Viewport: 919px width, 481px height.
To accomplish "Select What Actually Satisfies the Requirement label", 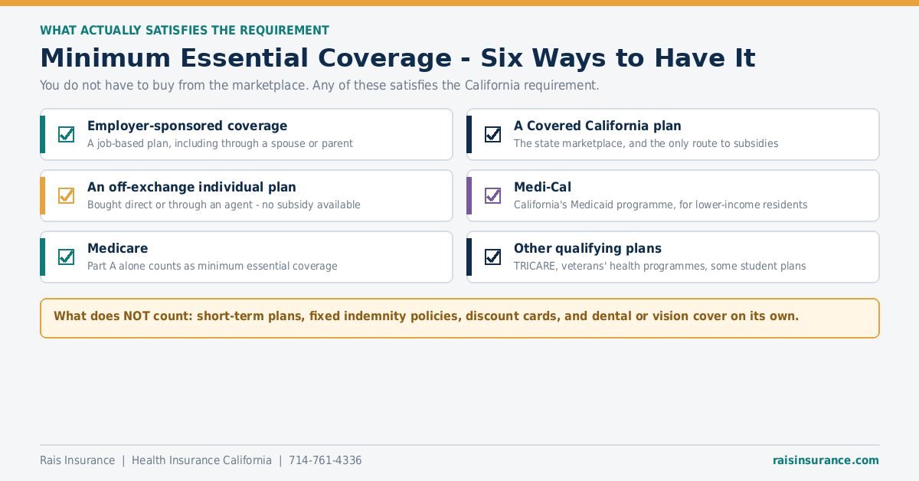I will pos(185,31).
